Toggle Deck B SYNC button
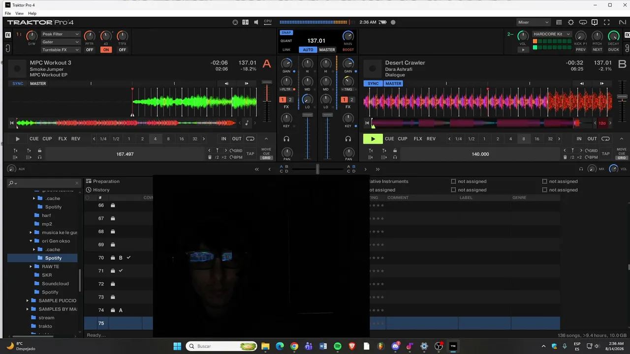 (373, 84)
